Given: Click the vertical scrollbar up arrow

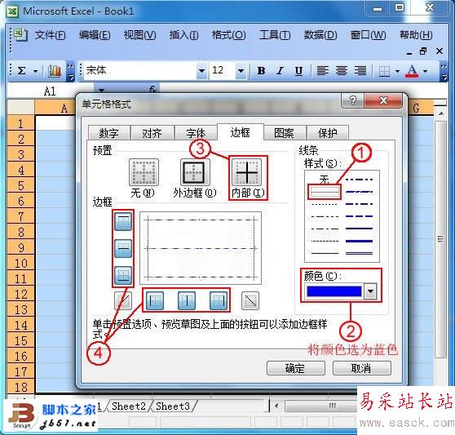Looking at the screenshot, I should [x=441, y=113].
